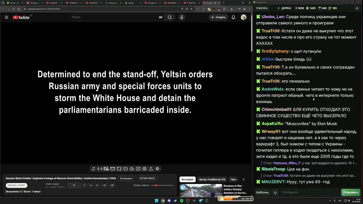The height and width of the screenshot is (204, 363).
Task: Click the Создать button
Action: pyautogui.click(x=218, y=17)
